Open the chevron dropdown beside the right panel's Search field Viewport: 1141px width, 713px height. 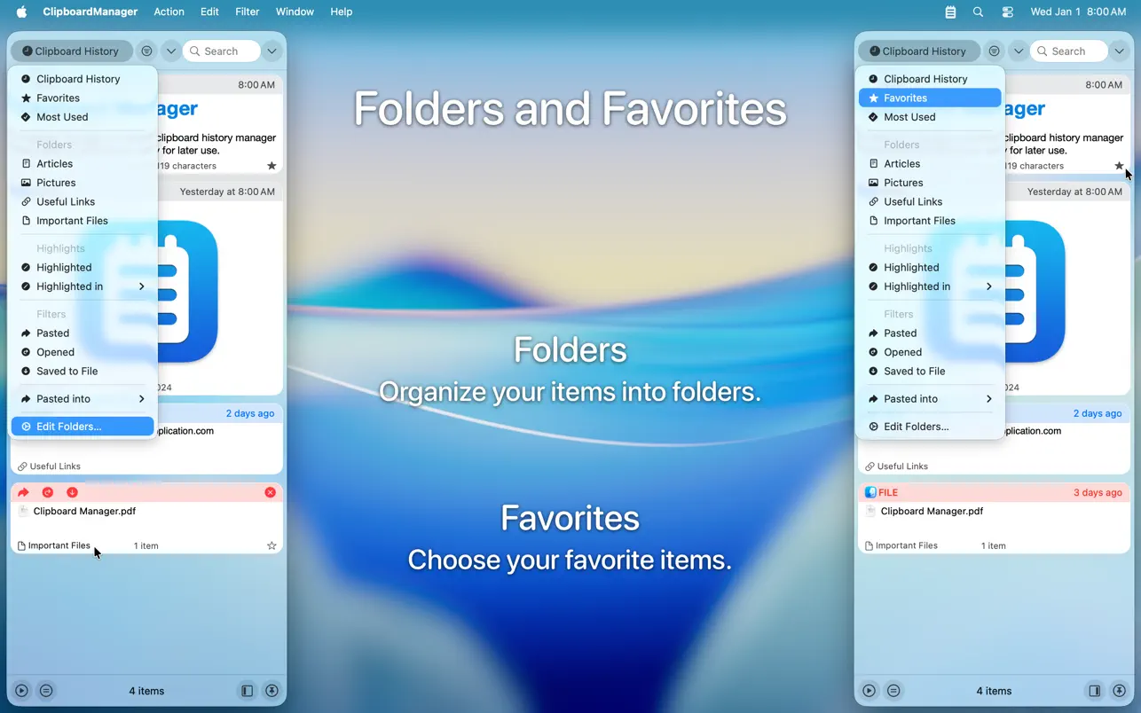pos(1119,51)
